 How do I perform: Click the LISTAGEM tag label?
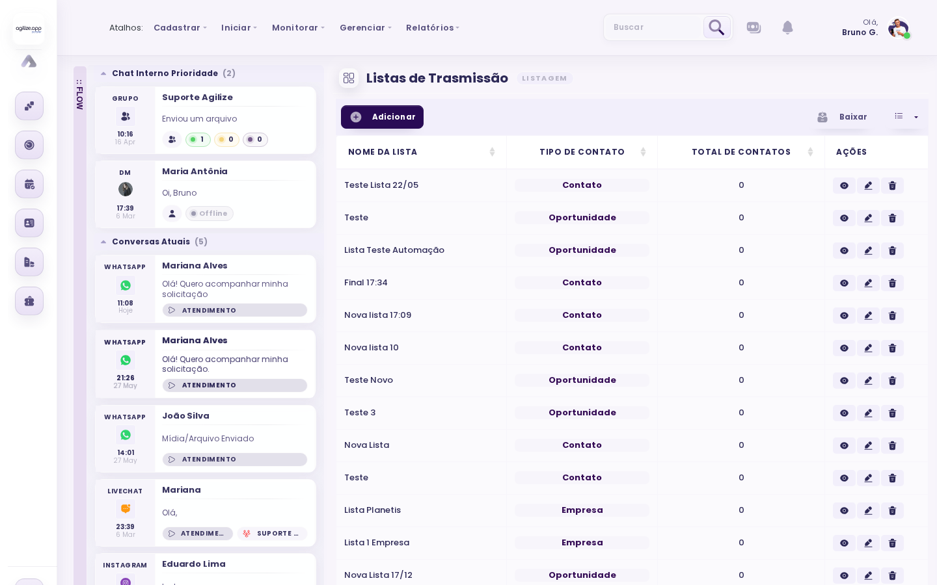[x=545, y=79]
